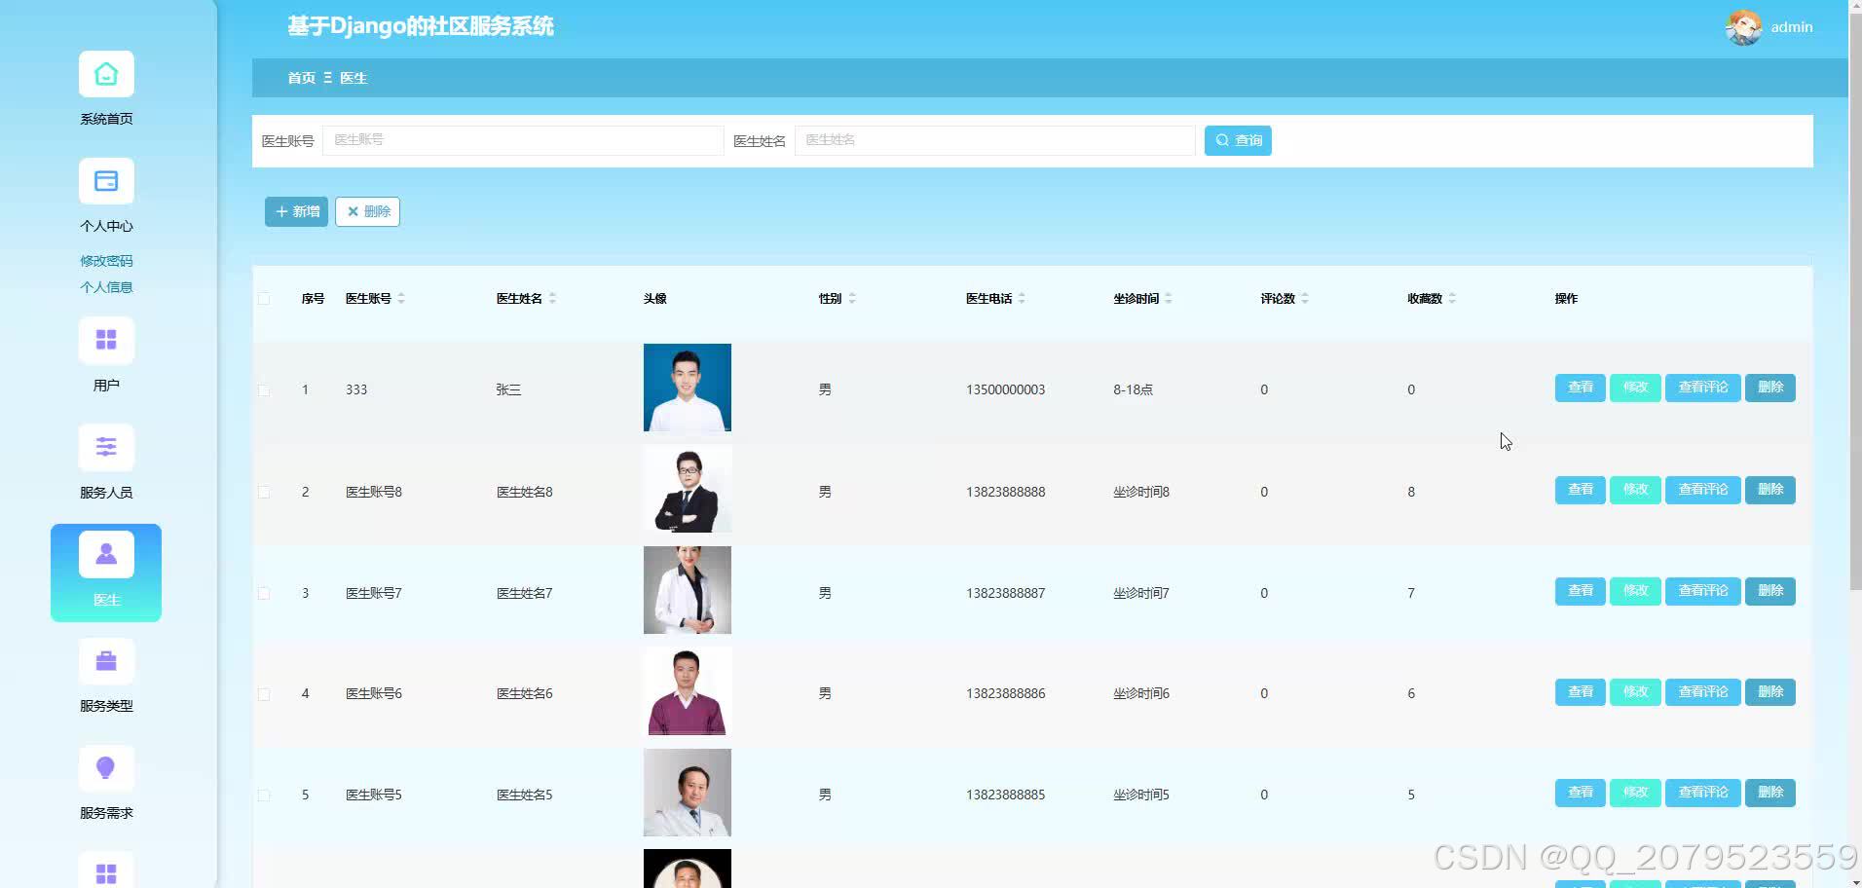Sort by the 坐诊时间 column arrows
This screenshot has width=1862, height=888.
[x=1169, y=298]
